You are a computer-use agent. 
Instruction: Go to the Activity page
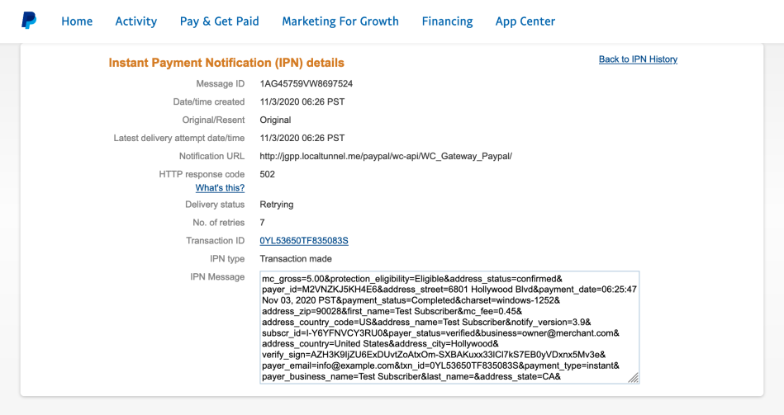click(x=136, y=21)
